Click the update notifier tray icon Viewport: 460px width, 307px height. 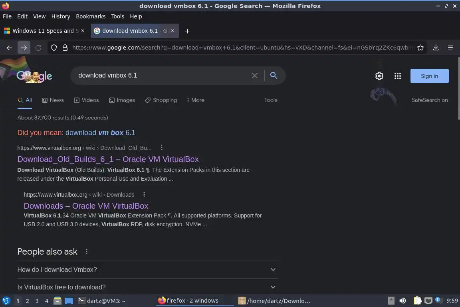[x=438, y=300]
